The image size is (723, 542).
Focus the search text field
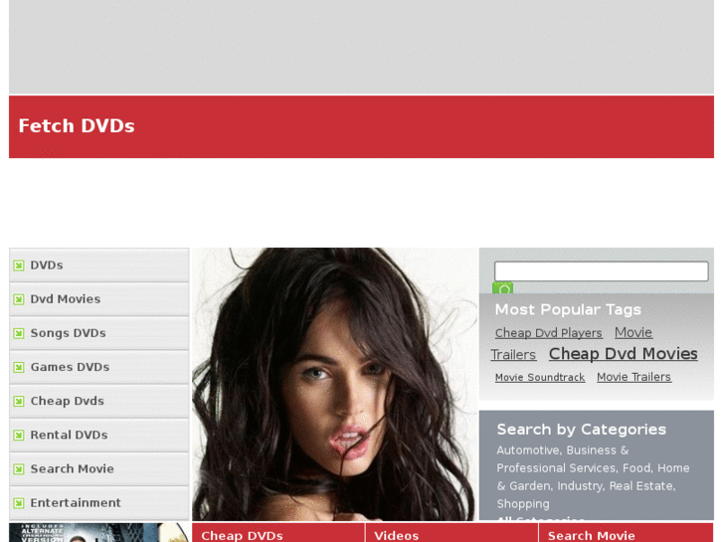602,271
